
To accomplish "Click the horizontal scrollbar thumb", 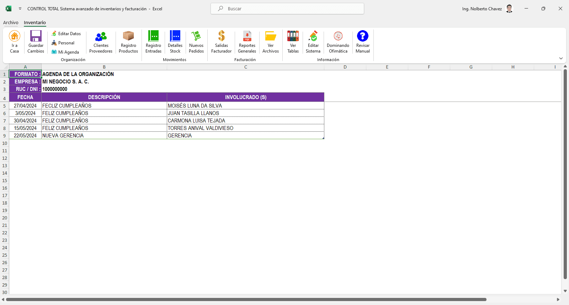I will tap(246, 300).
